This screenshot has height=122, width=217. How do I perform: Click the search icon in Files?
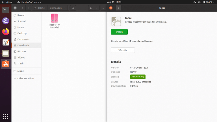click(x=73, y=8)
